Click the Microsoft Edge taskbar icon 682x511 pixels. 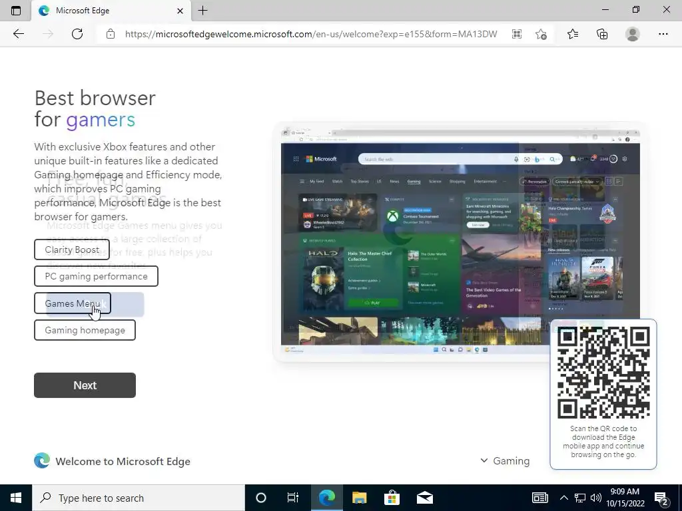point(326,498)
